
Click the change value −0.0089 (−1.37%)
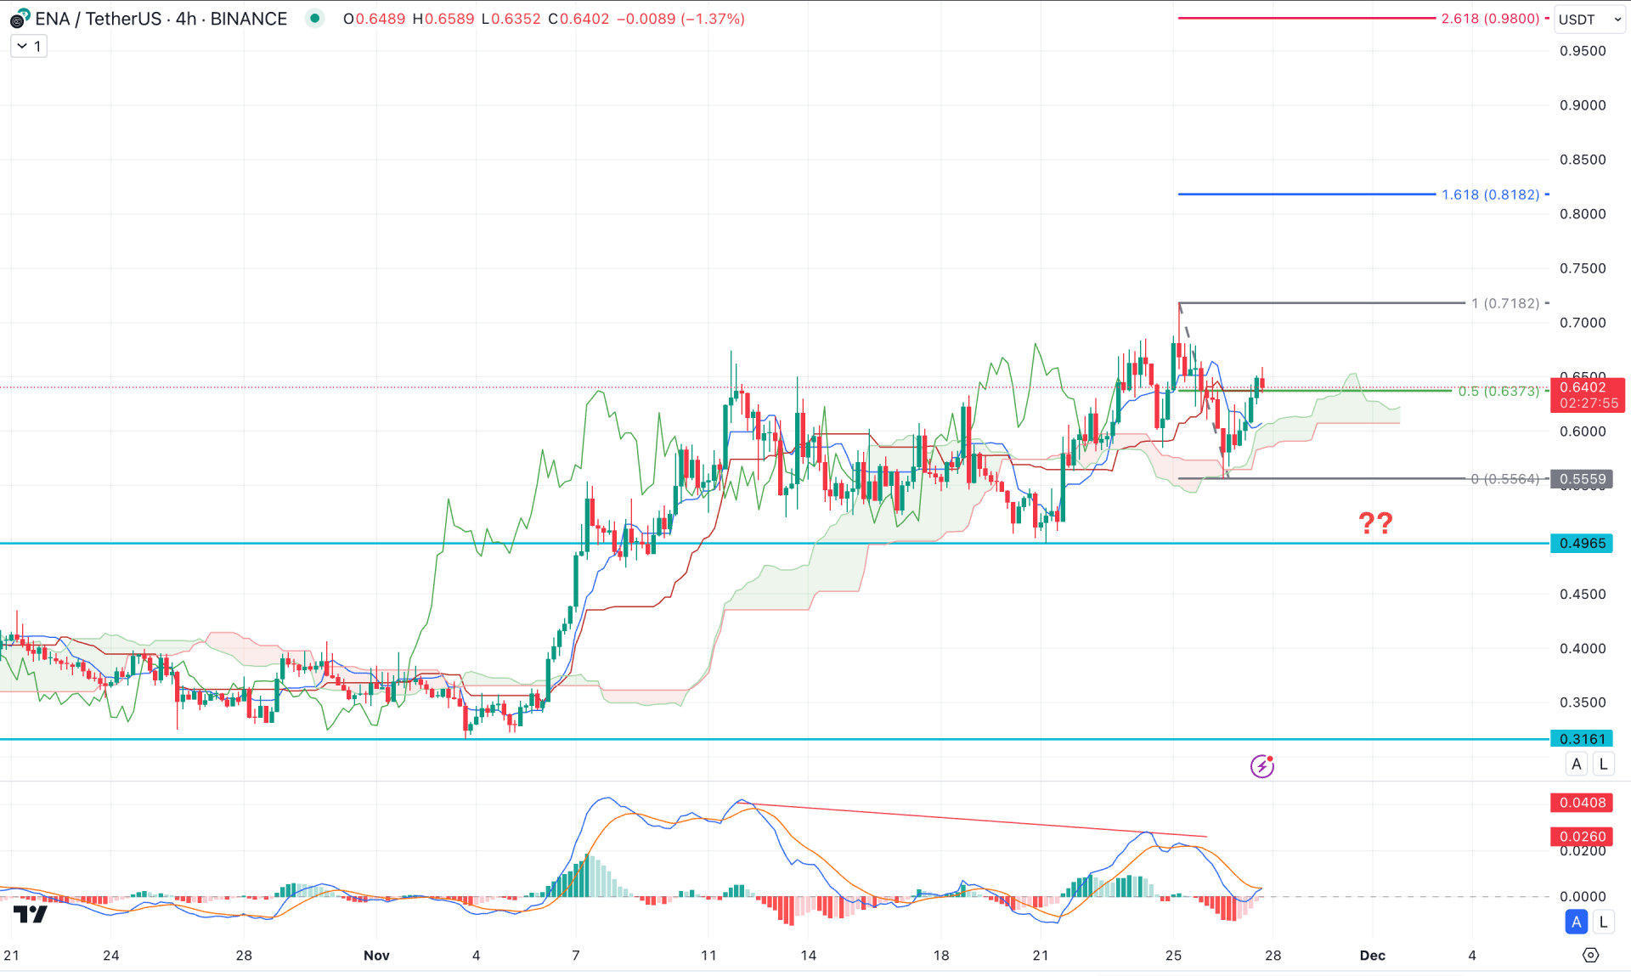coord(680,19)
